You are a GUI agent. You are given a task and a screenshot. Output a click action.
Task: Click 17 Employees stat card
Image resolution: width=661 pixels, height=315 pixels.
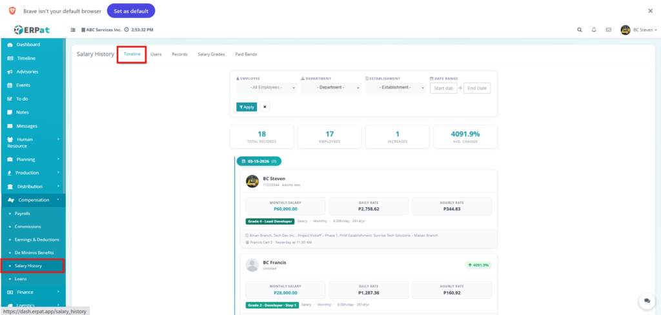point(330,137)
